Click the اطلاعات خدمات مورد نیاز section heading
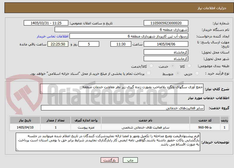Screen dimensions: 234x168 (208, 98)
